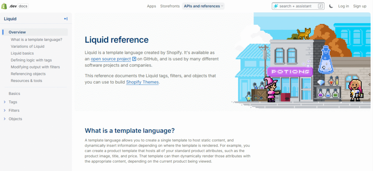Click the Shopify bag logo
Image resolution: width=373 pixels, height=171 pixels.
tap(4, 6)
